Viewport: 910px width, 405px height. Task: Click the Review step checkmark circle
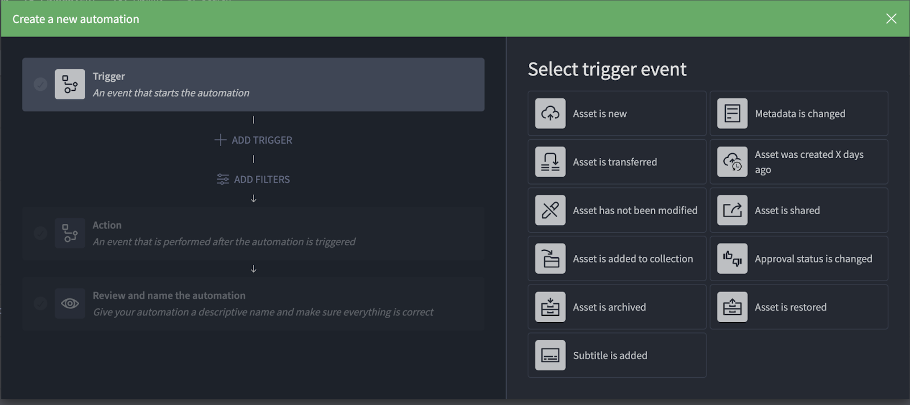click(40, 303)
